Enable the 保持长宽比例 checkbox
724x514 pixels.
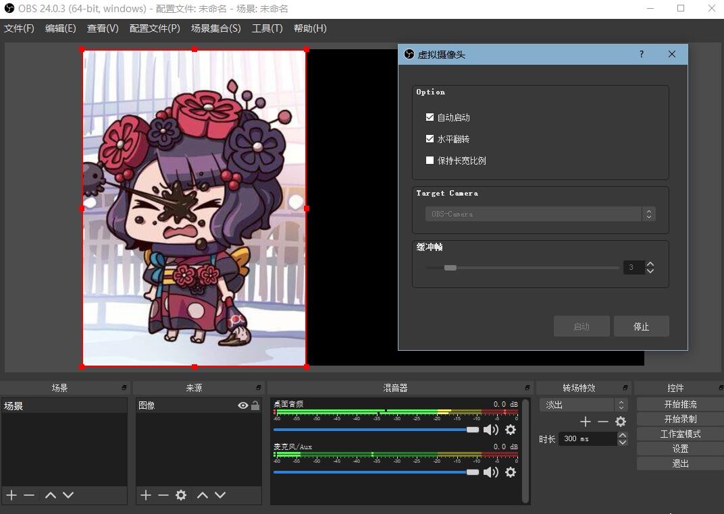coord(430,161)
